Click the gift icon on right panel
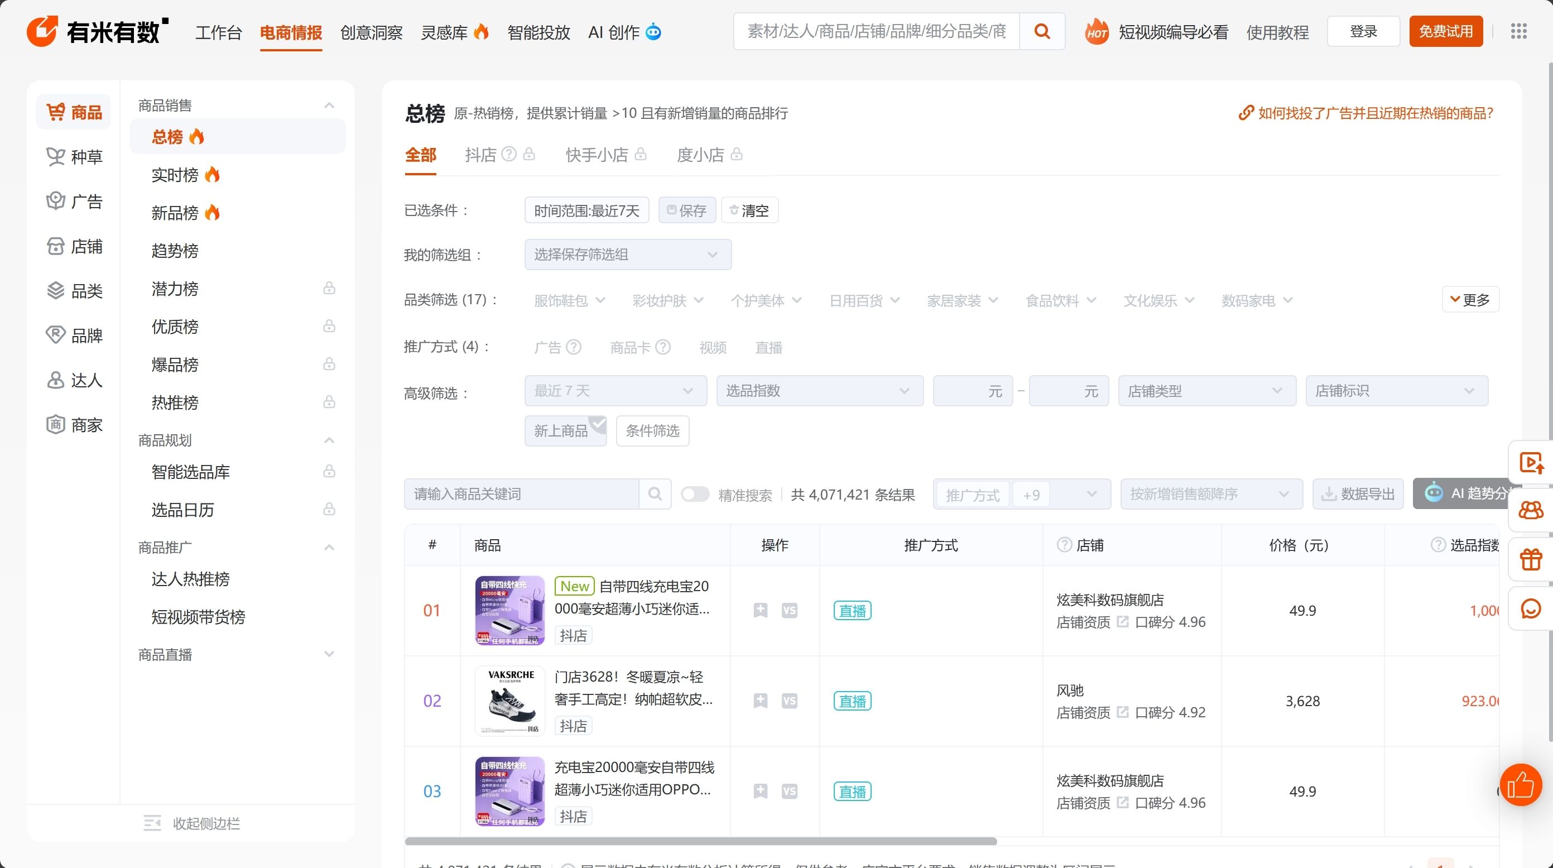 pos(1531,559)
